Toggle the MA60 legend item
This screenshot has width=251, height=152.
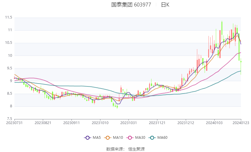pyautogui.click(x=158, y=138)
